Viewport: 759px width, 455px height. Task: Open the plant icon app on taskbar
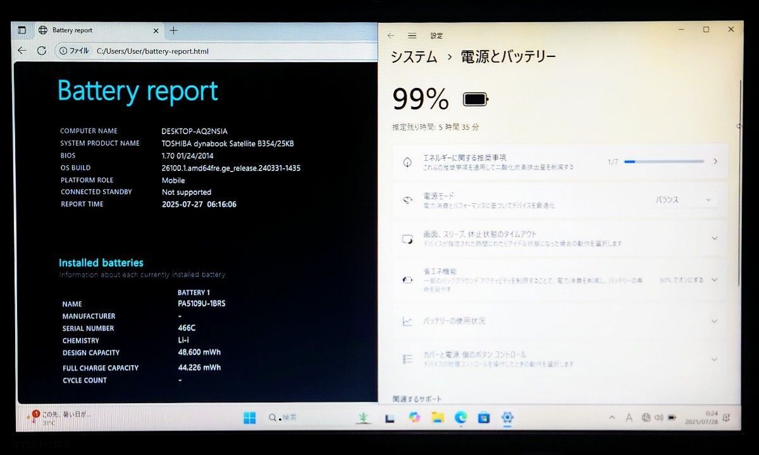[363, 418]
